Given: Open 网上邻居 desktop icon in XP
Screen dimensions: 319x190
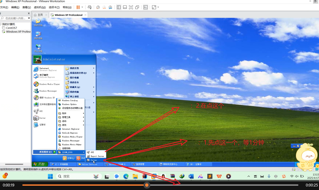Looking at the screenshot, I should [38, 48].
